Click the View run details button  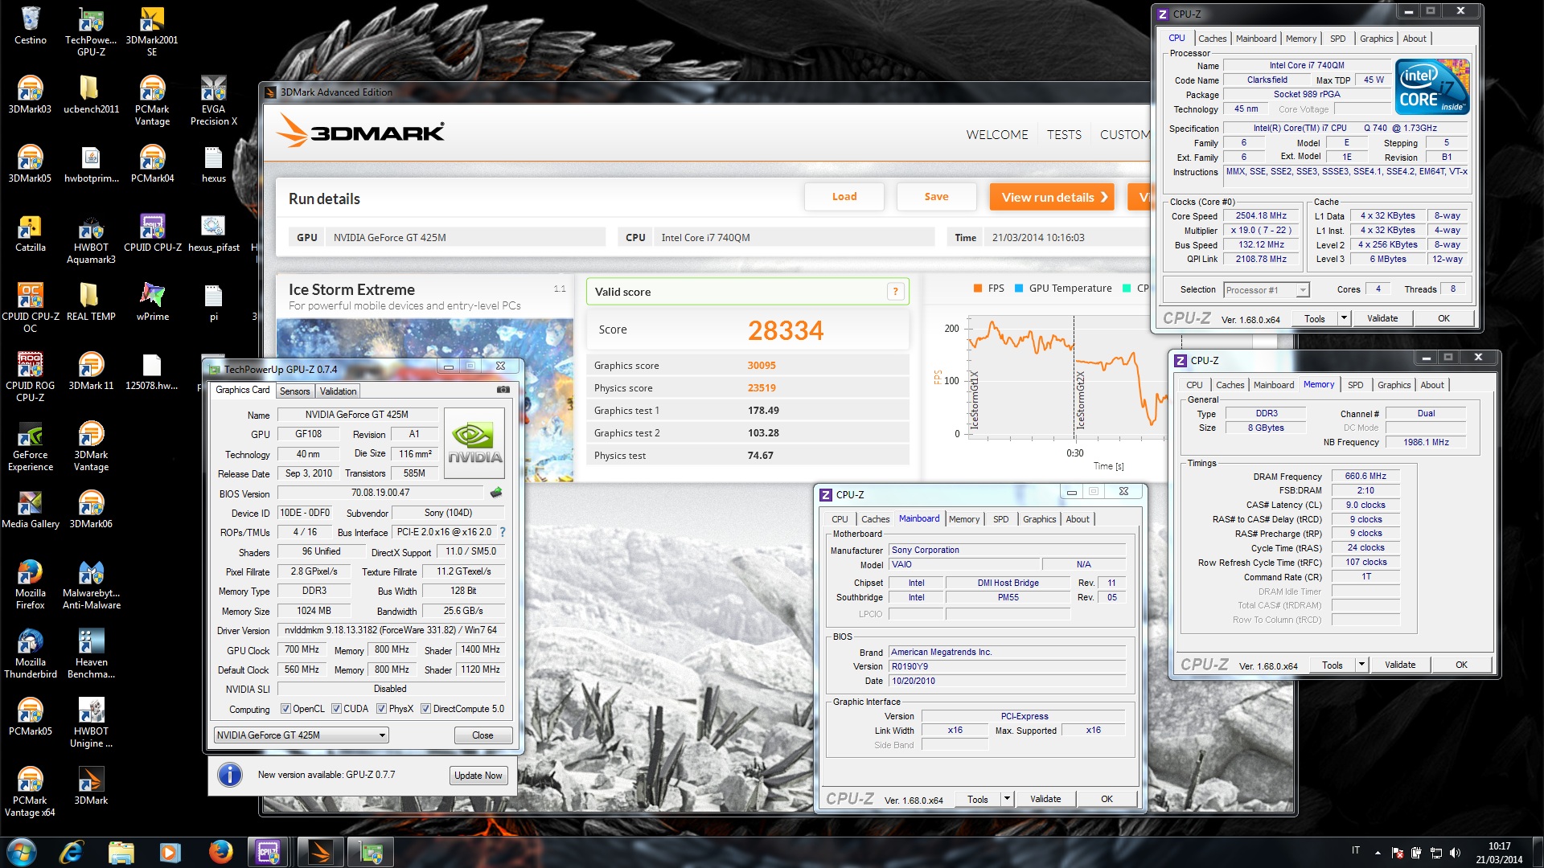pos(1052,197)
